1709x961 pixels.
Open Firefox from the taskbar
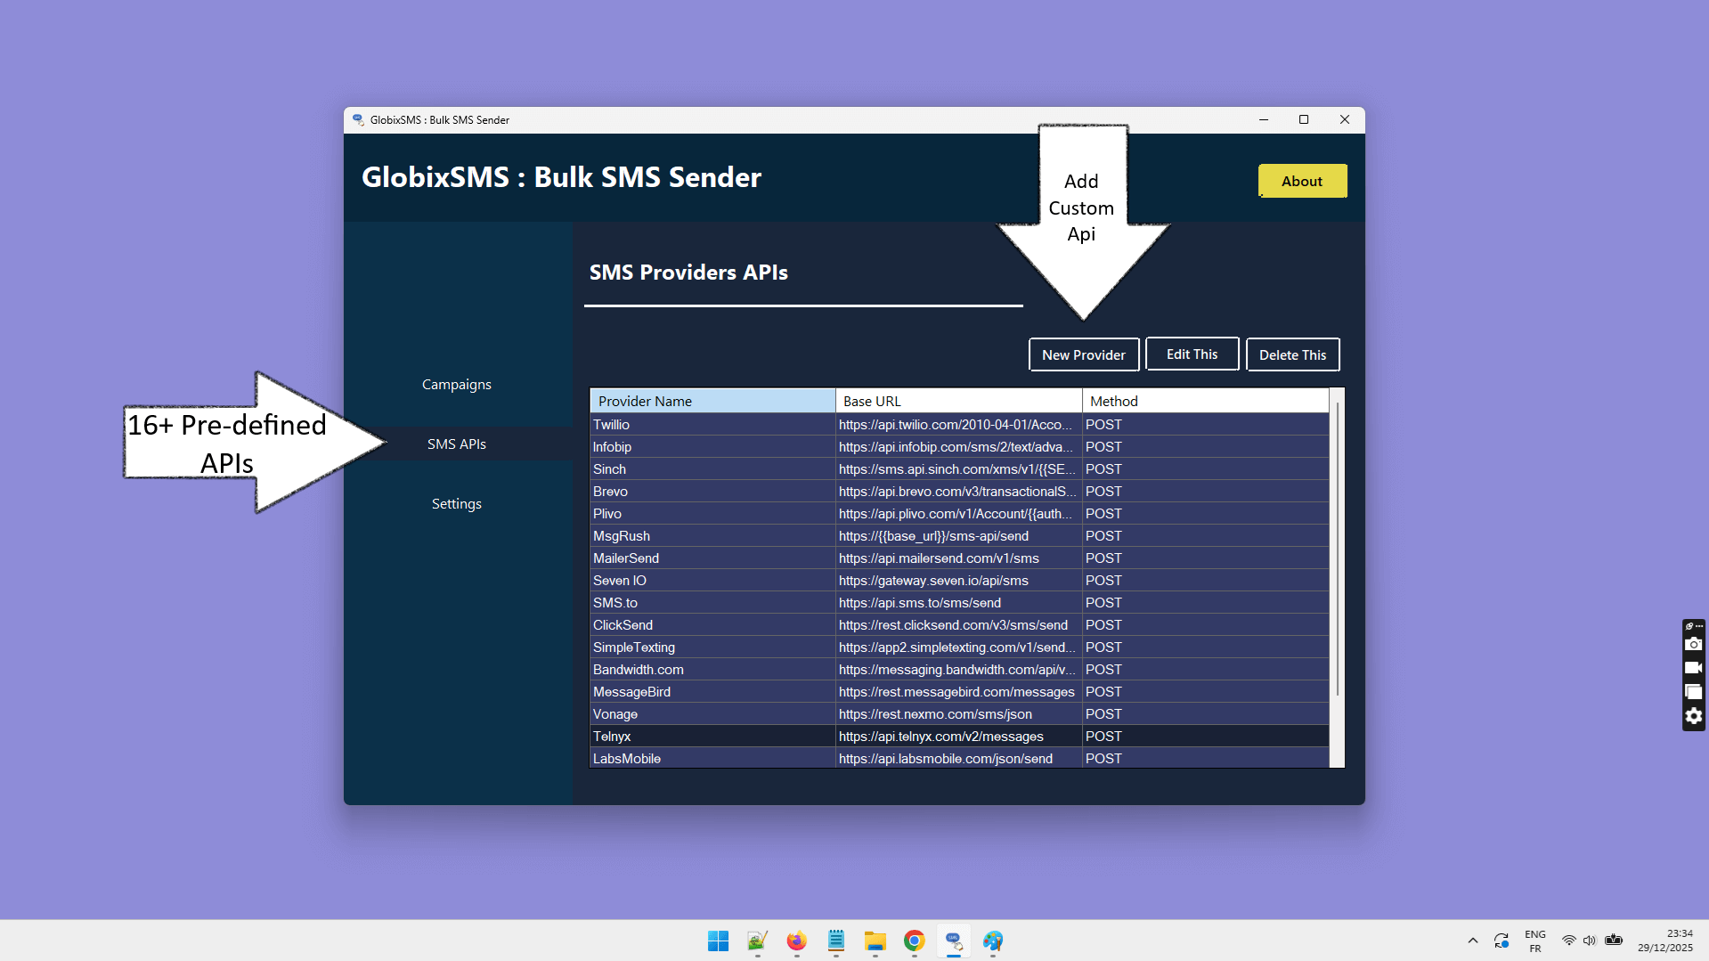(x=796, y=941)
